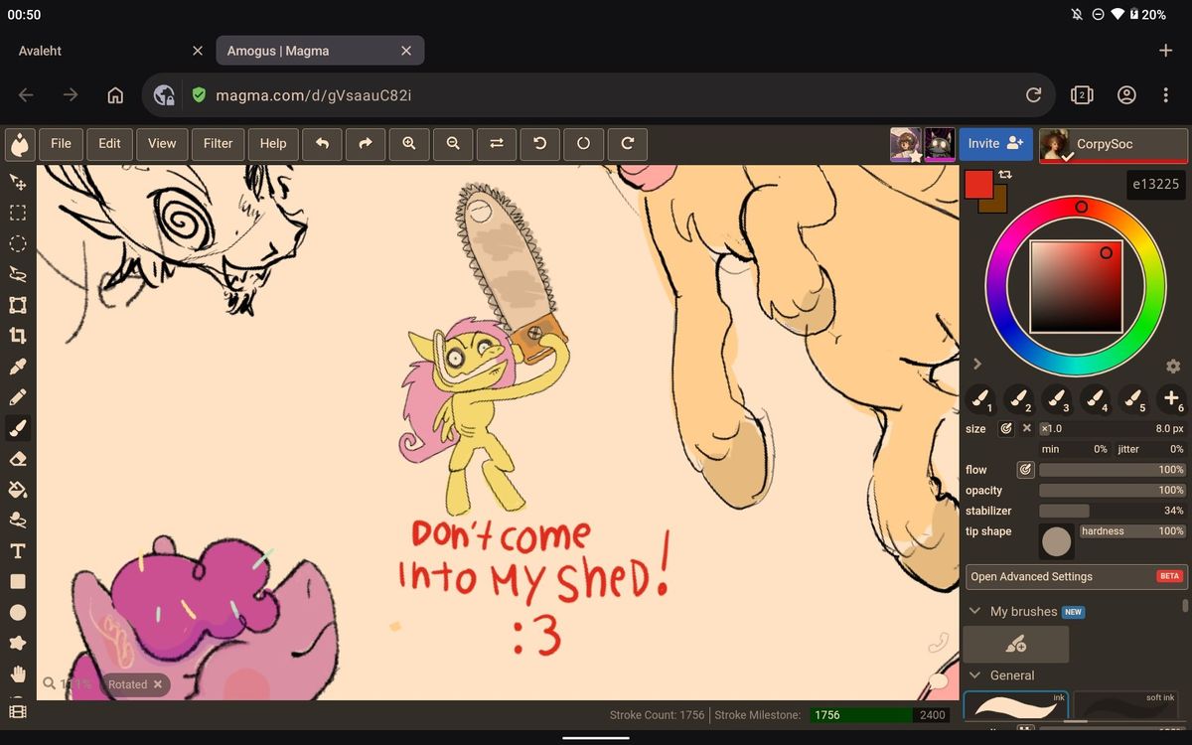Open the CorpySoc user profile
Screen dimensions: 1192x745
click(x=1114, y=145)
